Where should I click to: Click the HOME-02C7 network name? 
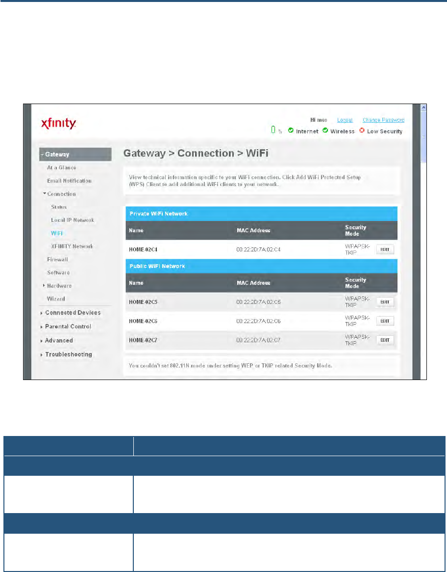pyautogui.click(x=143, y=340)
